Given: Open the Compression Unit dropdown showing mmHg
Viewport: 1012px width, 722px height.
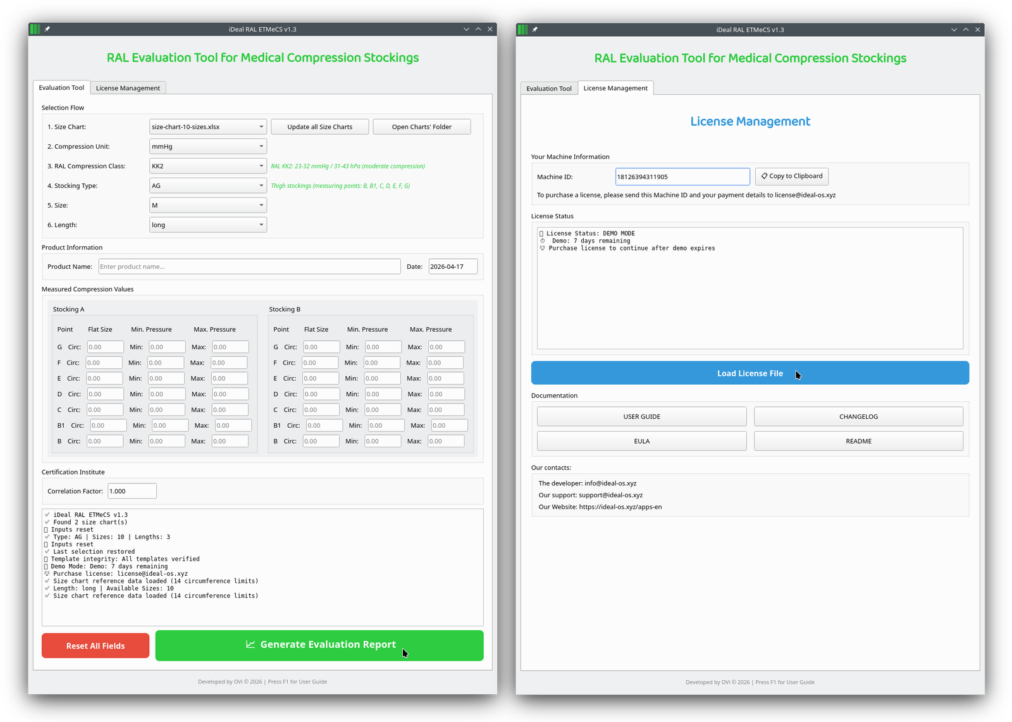Looking at the screenshot, I should tap(208, 146).
